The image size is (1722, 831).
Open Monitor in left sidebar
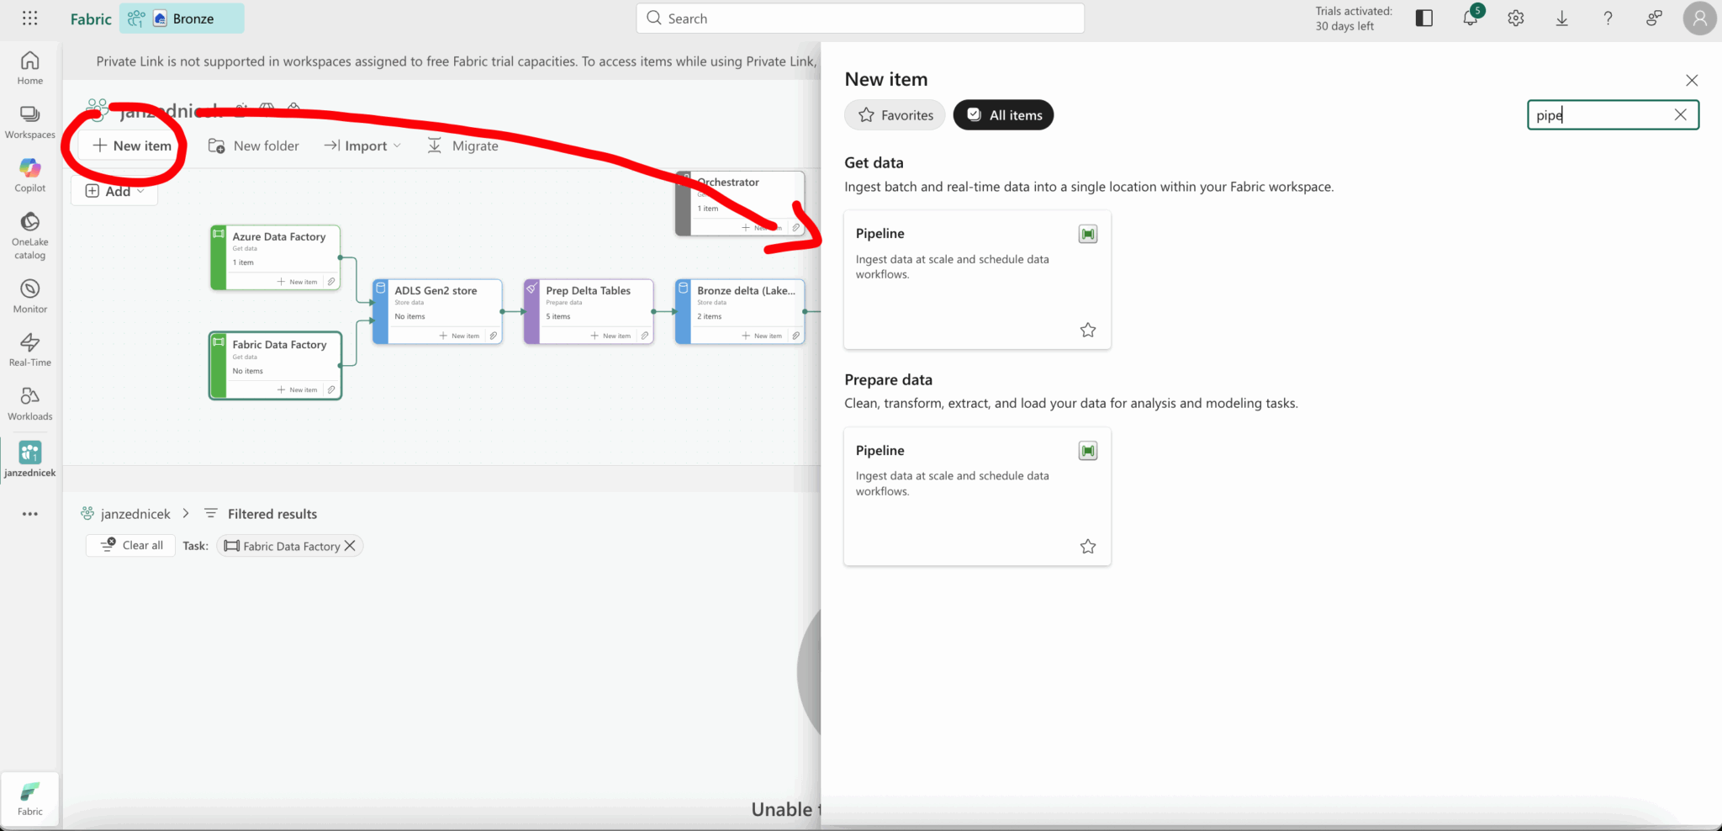tap(30, 296)
